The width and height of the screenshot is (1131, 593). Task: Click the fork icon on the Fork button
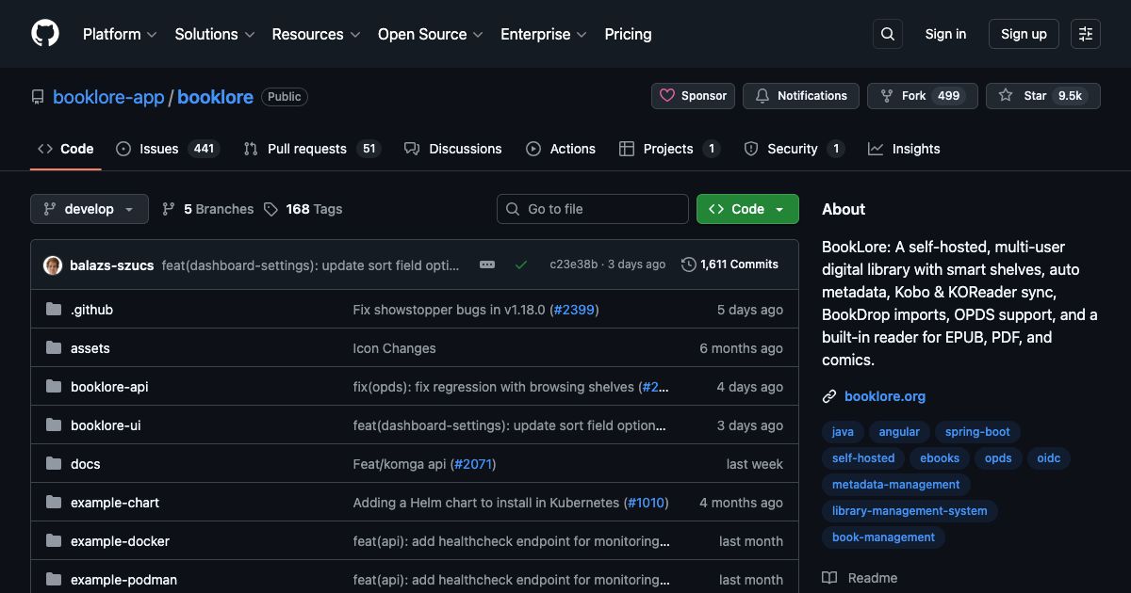(x=886, y=95)
